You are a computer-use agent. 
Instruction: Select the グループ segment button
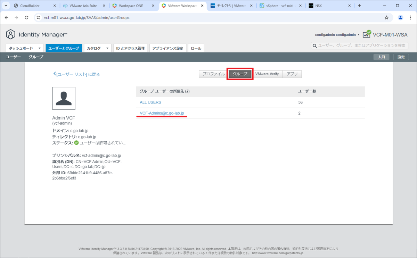pos(240,74)
